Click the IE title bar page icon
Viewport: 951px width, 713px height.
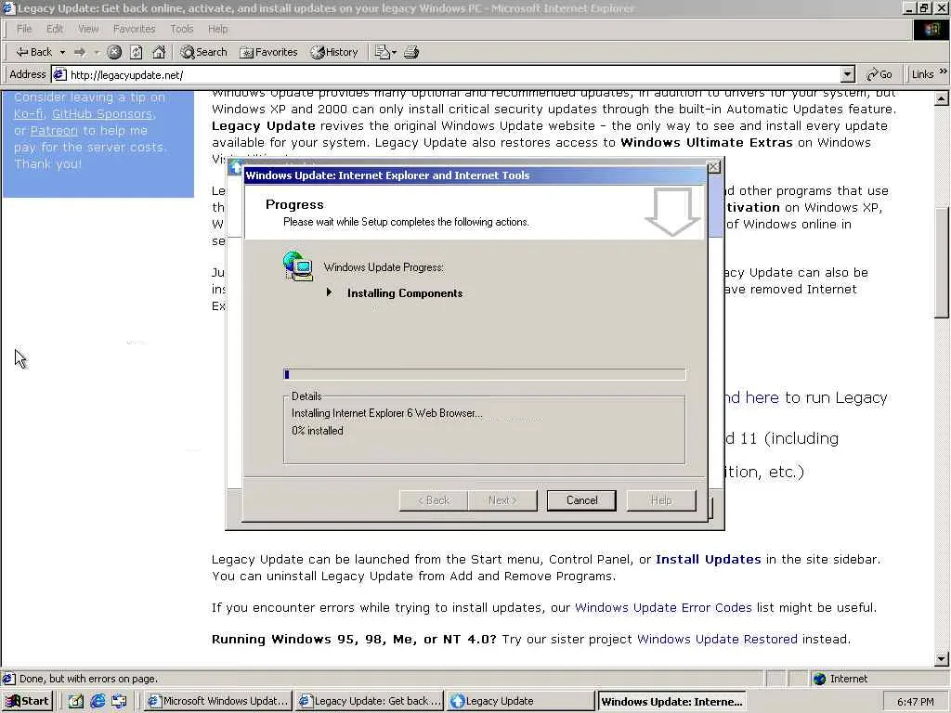8,7
